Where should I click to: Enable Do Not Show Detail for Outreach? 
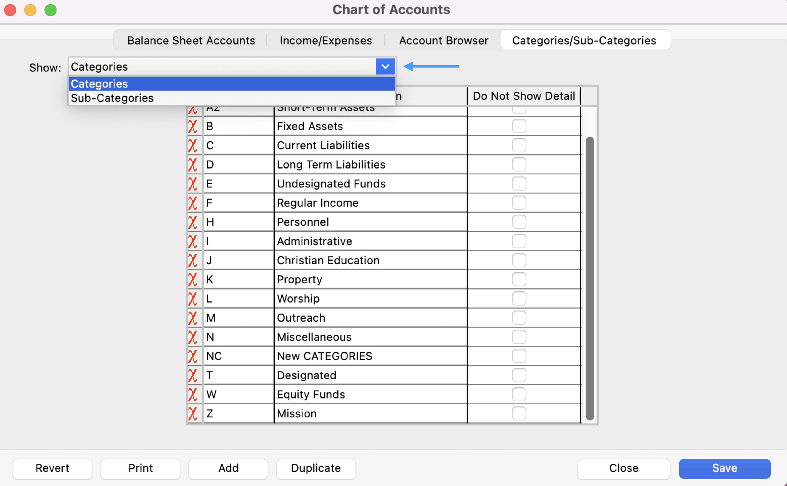click(519, 318)
